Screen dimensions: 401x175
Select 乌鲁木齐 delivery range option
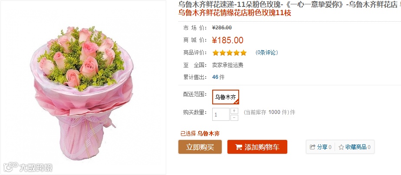coord(226,97)
